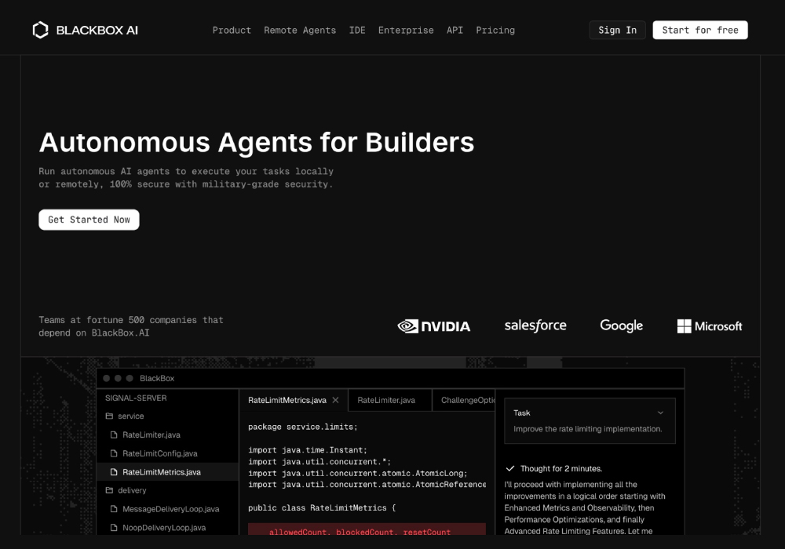The image size is (785, 549).
Task: Click the Start for free button
Action: (x=699, y=31)
